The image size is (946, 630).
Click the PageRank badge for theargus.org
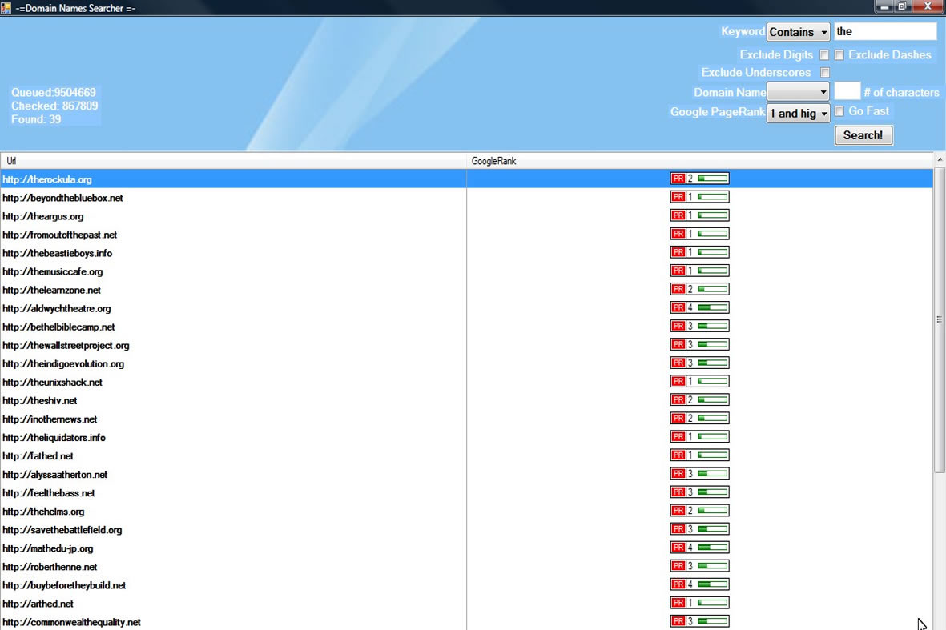[x=700, y=215]
